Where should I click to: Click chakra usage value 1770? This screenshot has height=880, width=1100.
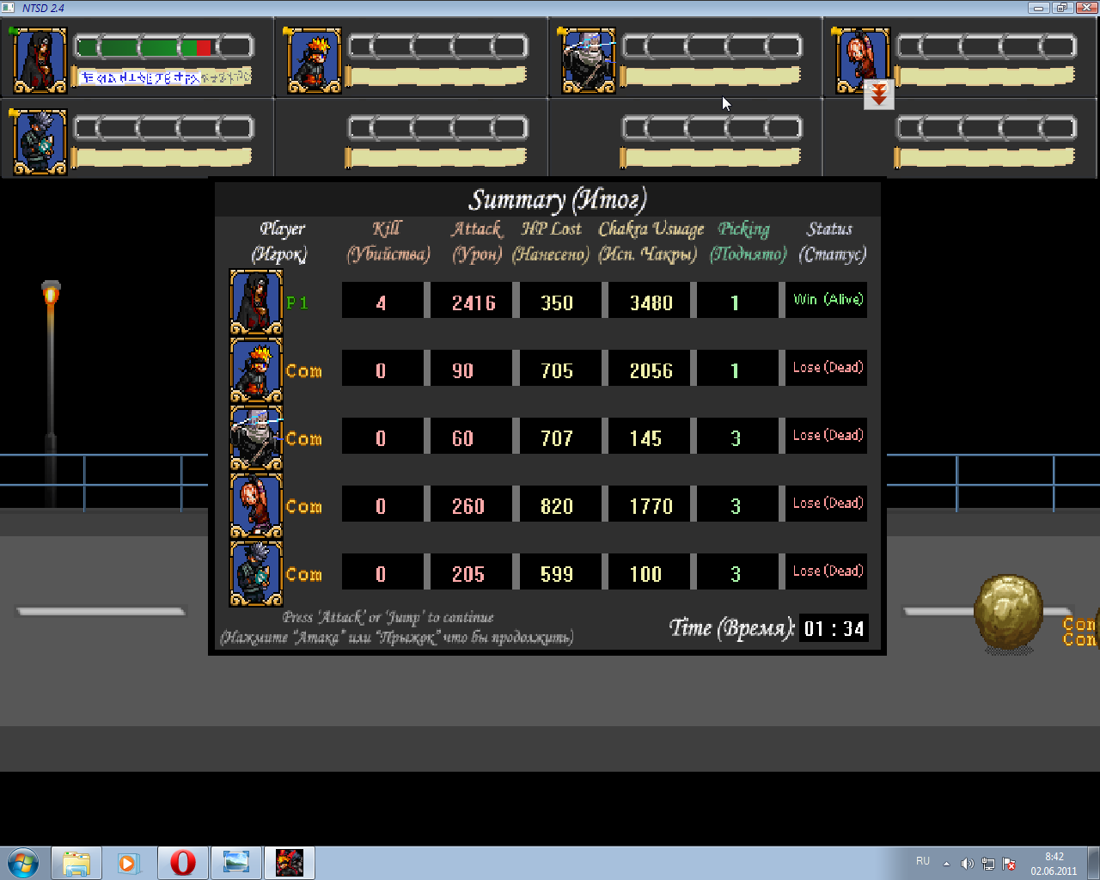(651, 506)
